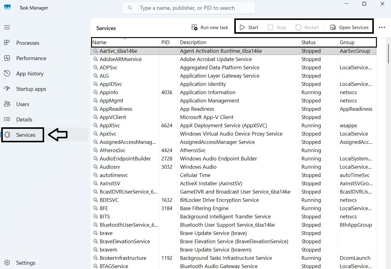
Task: Open the Users page
Action: coord(17,104)
